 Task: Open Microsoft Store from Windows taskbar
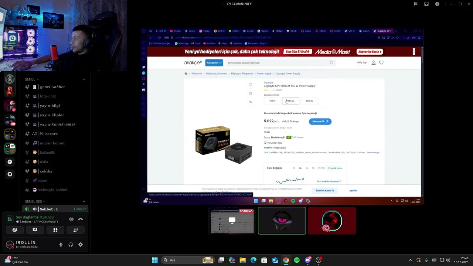tap(264, 260)
